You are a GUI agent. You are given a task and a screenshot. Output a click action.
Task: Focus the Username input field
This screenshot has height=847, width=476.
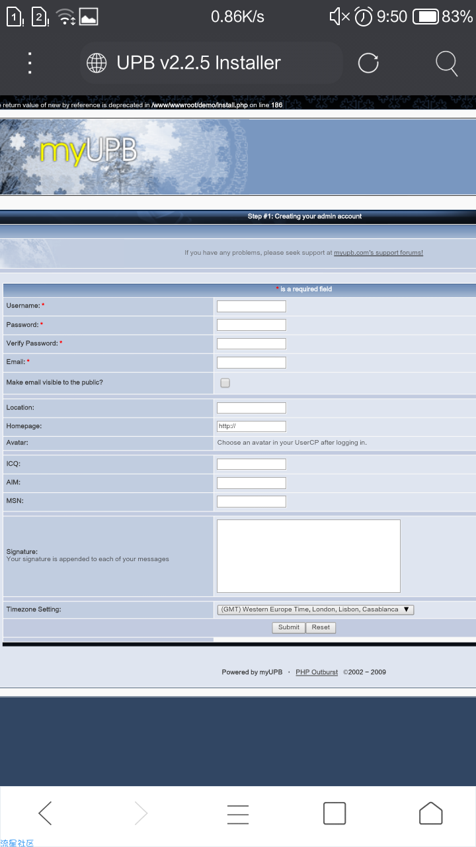[251, 306]
